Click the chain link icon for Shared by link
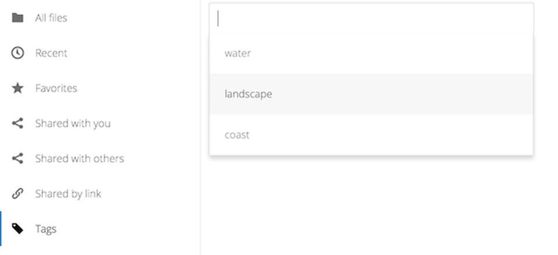This screenshot has height=255, width=558. (17, 194)
